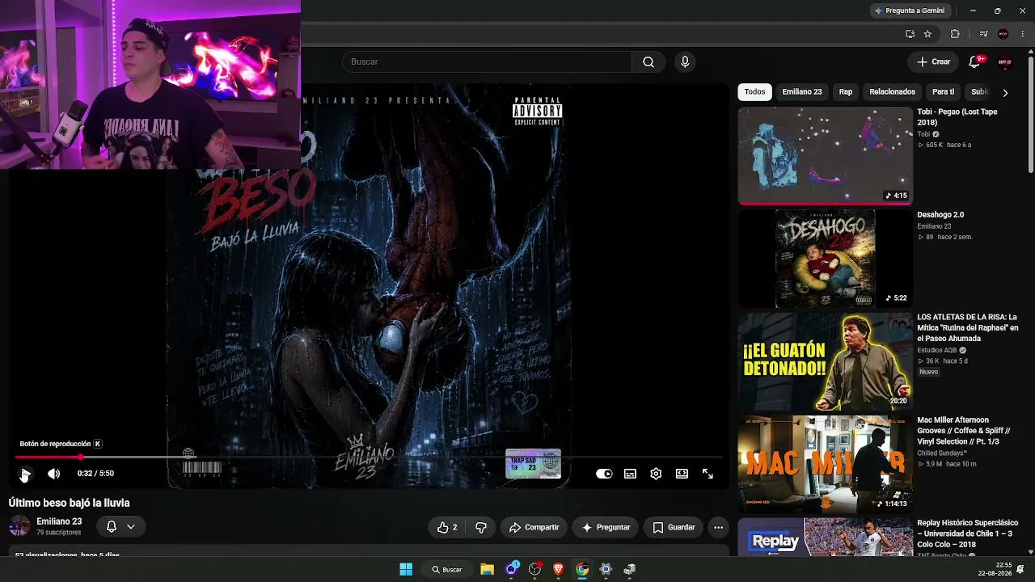The image size is (1035, 582).
Task: Bookmark this page with the star icon
Action: [927, 34]
